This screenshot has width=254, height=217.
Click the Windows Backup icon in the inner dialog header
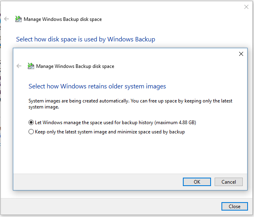click(x=31, y=66)
